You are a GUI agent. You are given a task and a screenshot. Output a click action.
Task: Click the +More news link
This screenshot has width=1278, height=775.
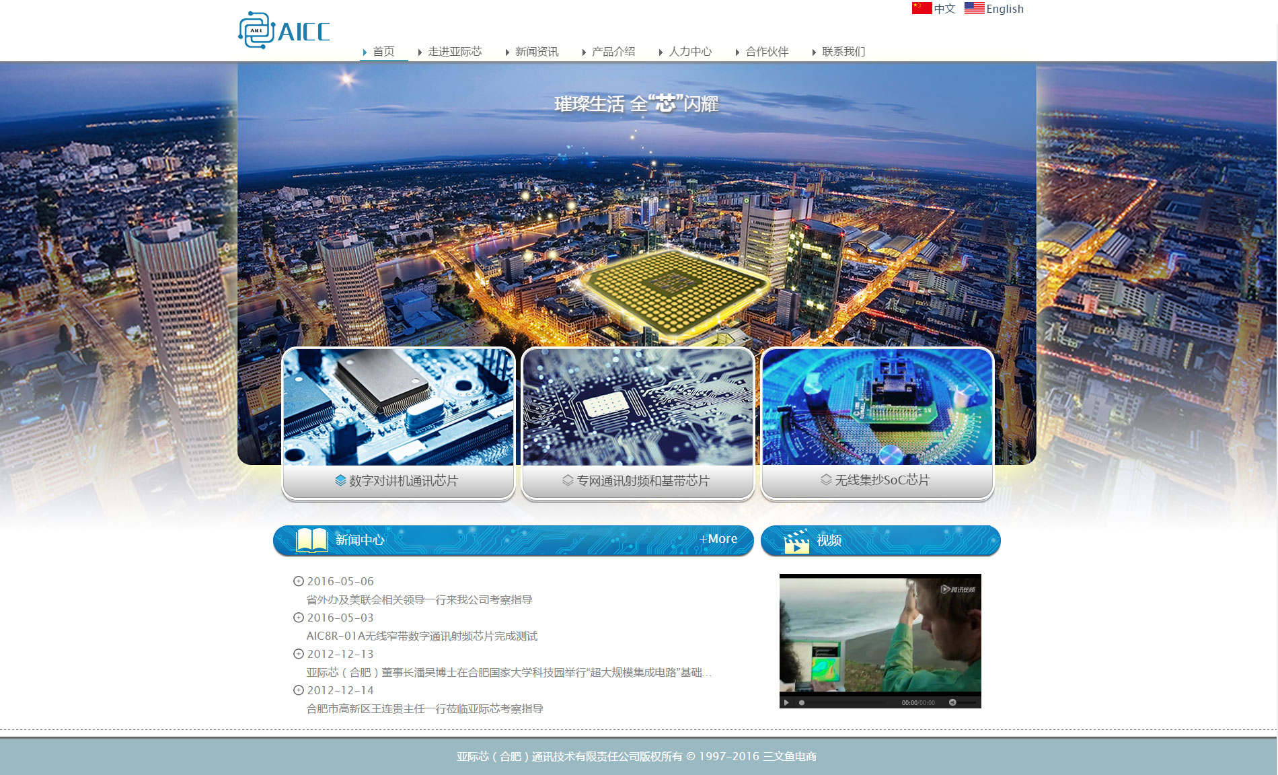coord(718,539)
